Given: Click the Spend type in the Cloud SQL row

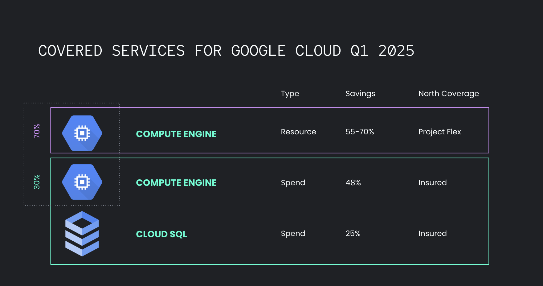Looking at the screenshot, I should click(x=293, y=234).
